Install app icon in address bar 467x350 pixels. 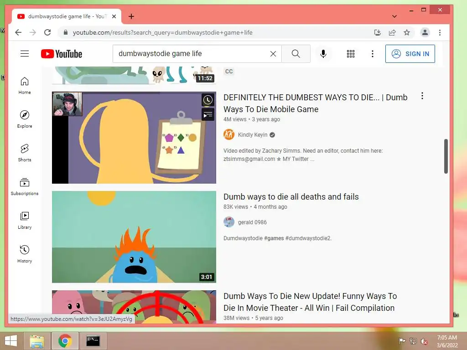pyautogui.click(x=377, y=32)
